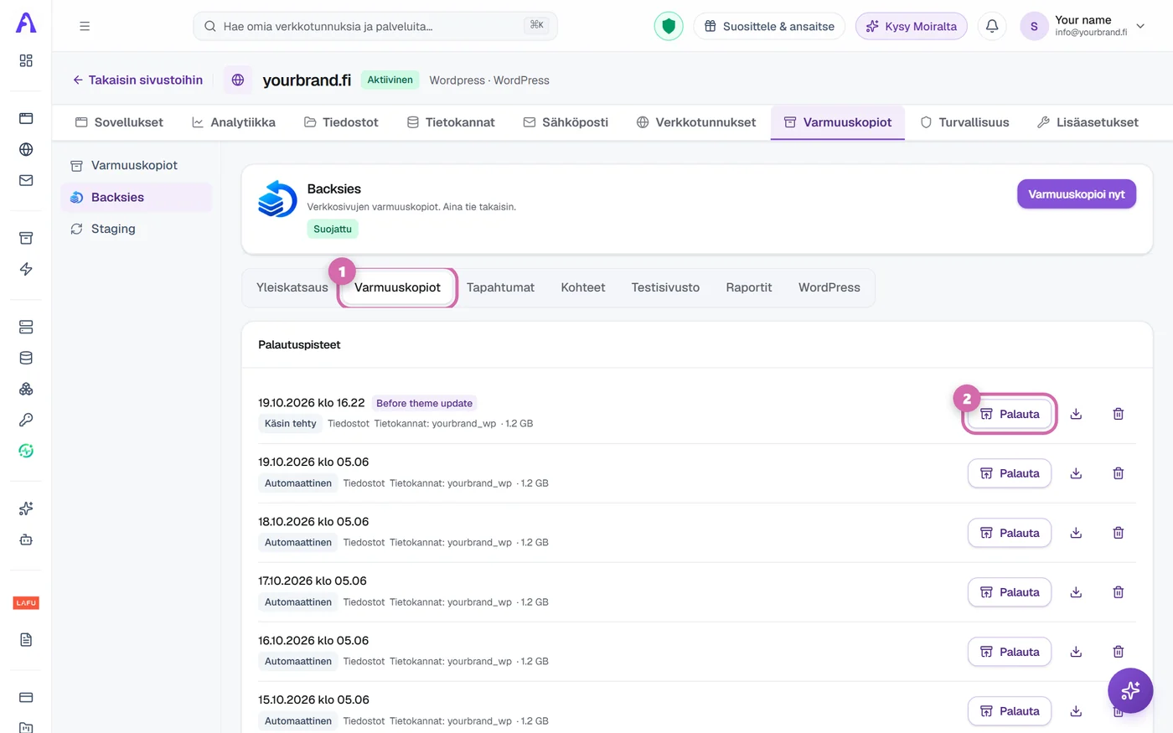Select the Raportit sub-tab
This screenshot has height=733, width=1173.
click(x=749, y=287)
